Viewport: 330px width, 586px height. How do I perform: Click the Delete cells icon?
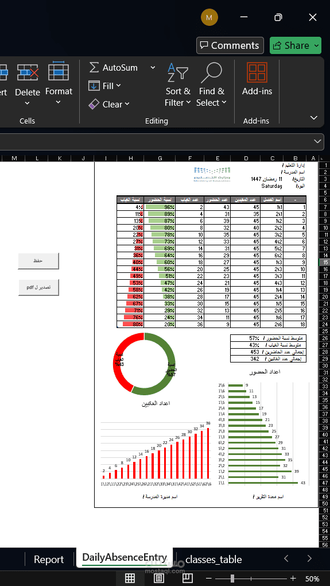(x=28, y=72)
